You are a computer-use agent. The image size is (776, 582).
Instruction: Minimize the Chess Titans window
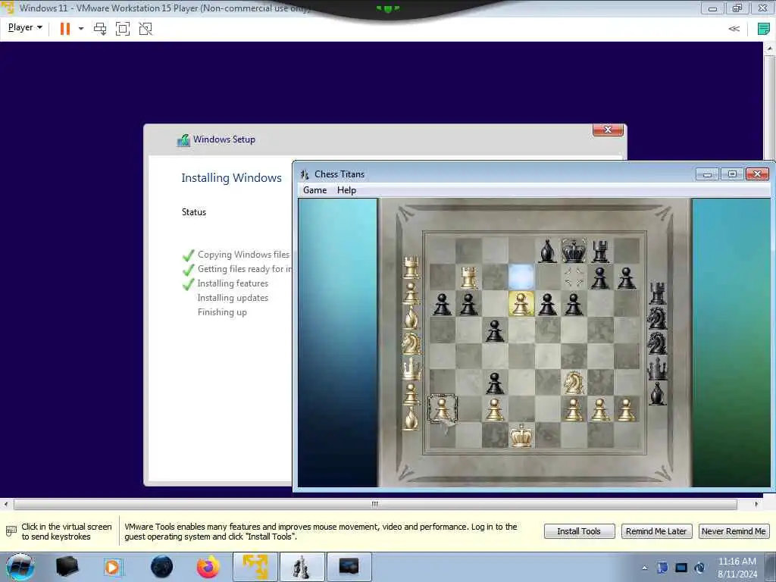click(x=707, y=174)
